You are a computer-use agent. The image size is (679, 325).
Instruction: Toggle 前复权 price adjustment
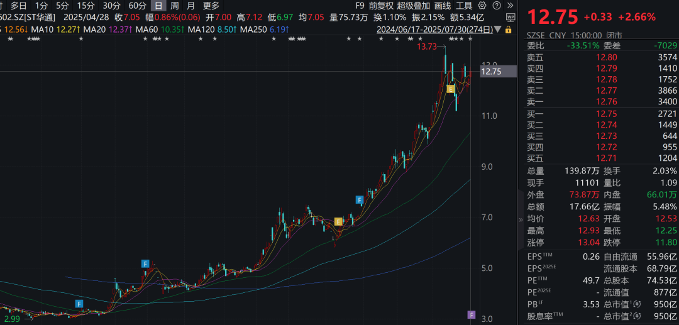pos(380,6)
